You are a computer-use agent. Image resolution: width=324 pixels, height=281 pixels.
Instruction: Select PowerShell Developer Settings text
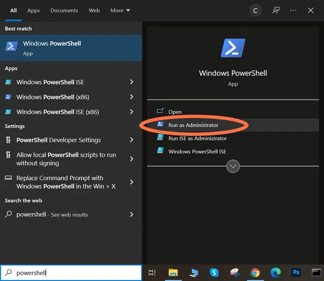(58, 140)
